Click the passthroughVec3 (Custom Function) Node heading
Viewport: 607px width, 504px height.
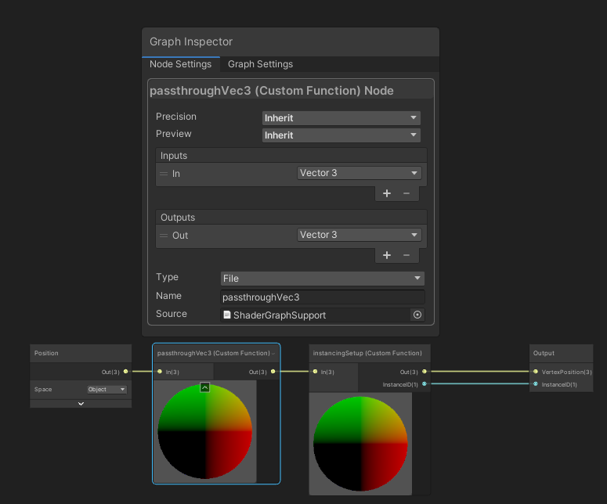coord(271,91)
